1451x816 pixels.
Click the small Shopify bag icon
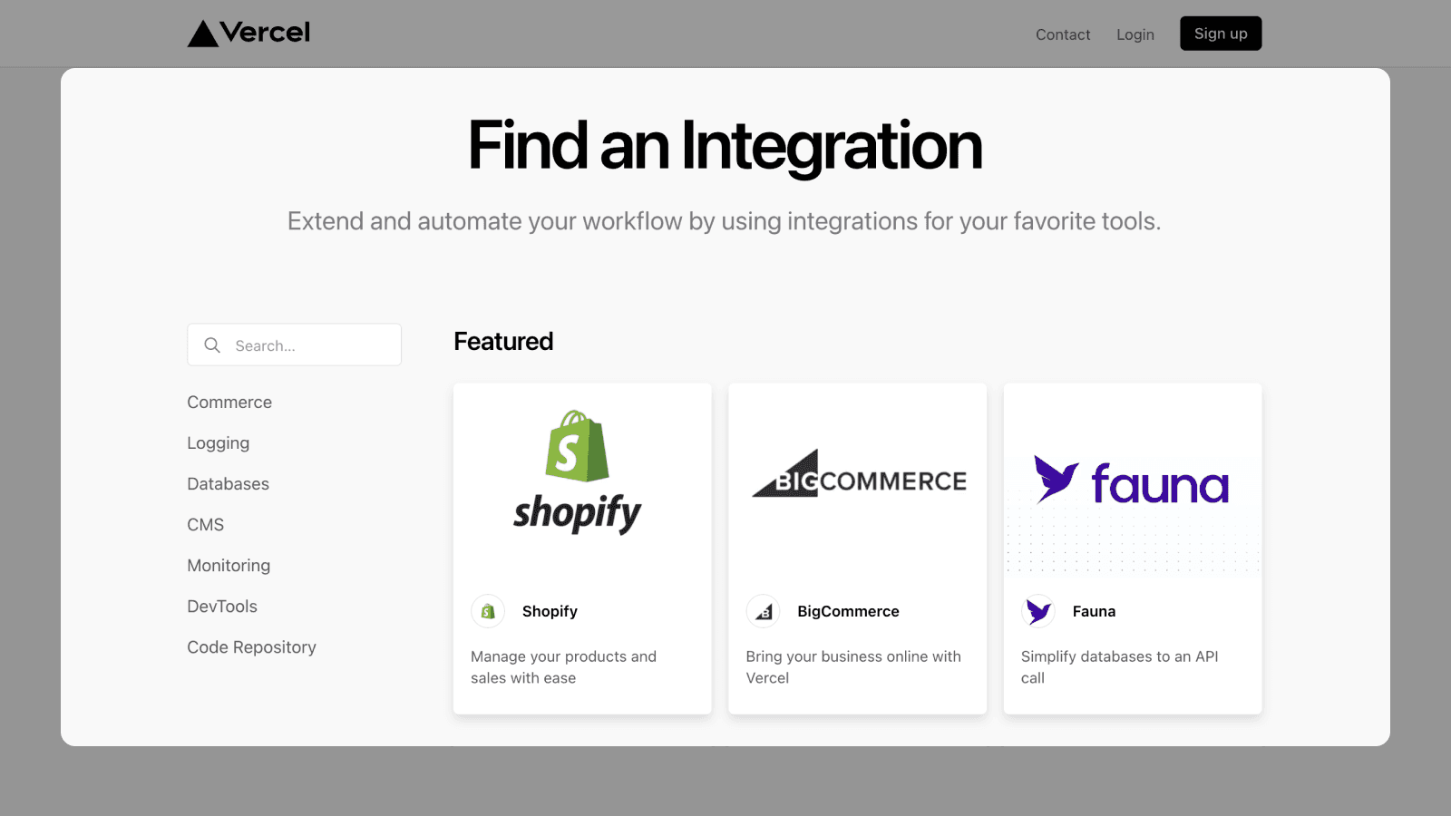coord(488,611)
